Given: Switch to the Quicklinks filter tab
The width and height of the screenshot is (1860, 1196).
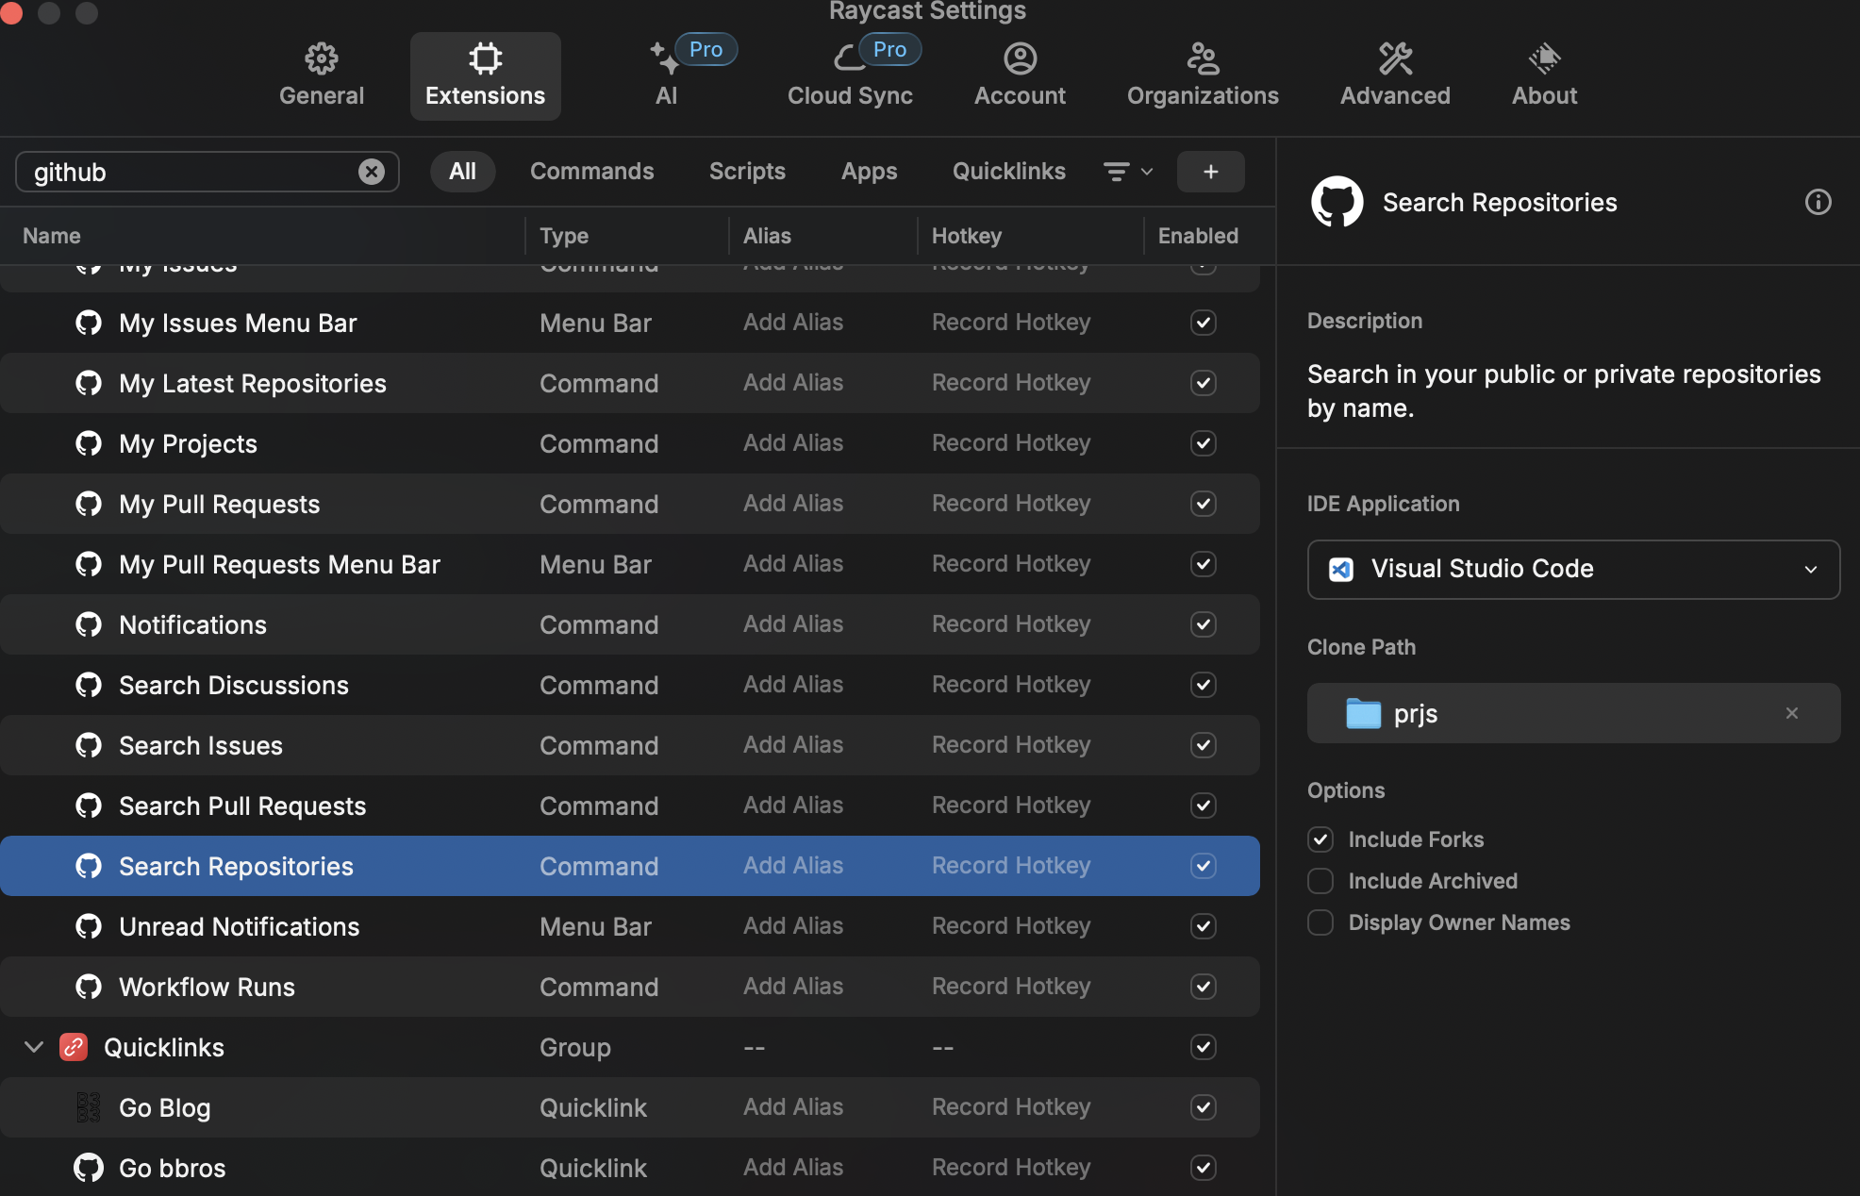Looking at the screenshot, I should click(1008, 172).
